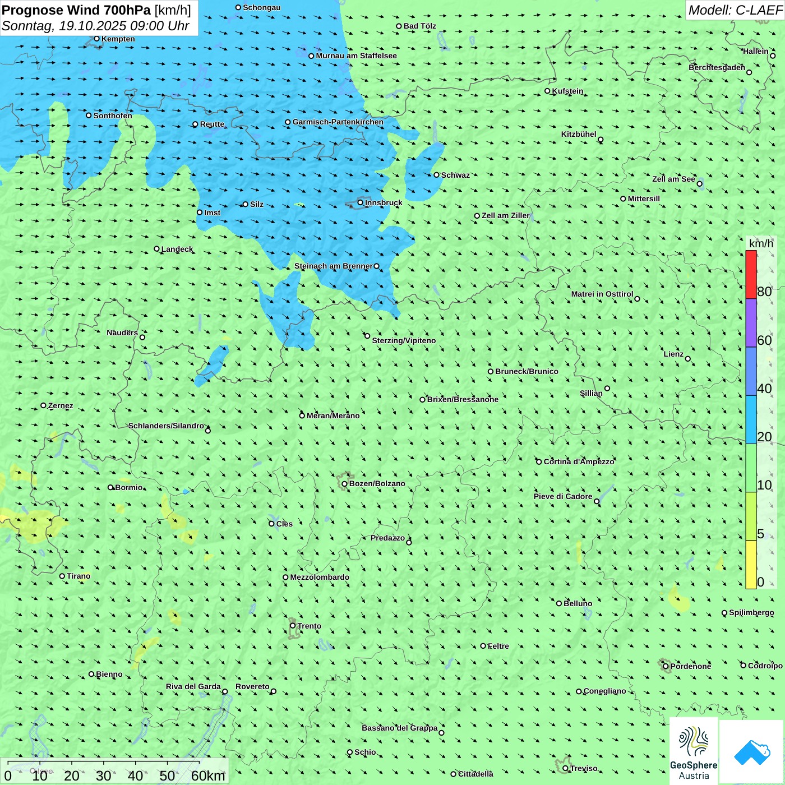Click the 'Spilimbergo' label
Viewport: 785px width, 785px height.
pos(751,612)
